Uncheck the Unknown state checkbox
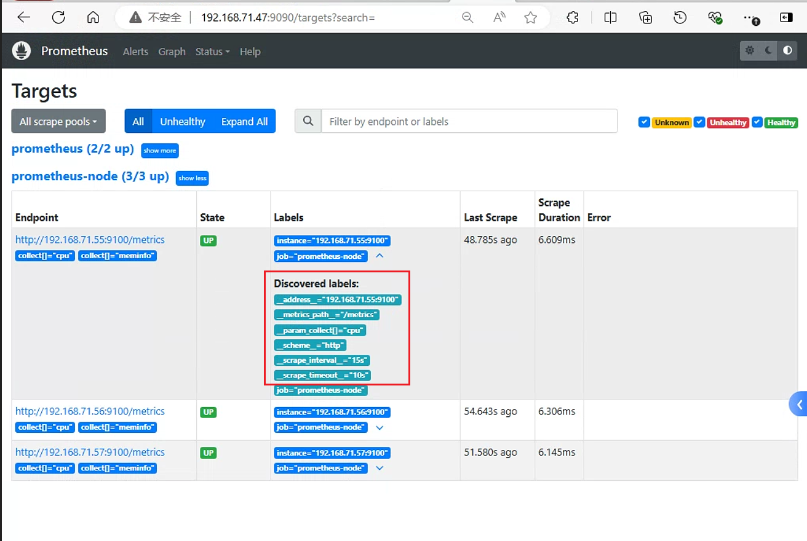The height and width of the screenshot is (541, 807). click(644, 122)
